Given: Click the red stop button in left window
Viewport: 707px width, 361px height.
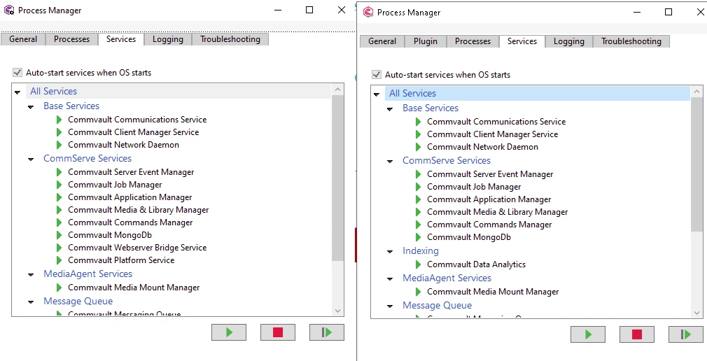Looking at the screenshot, I should click(278, 332).
